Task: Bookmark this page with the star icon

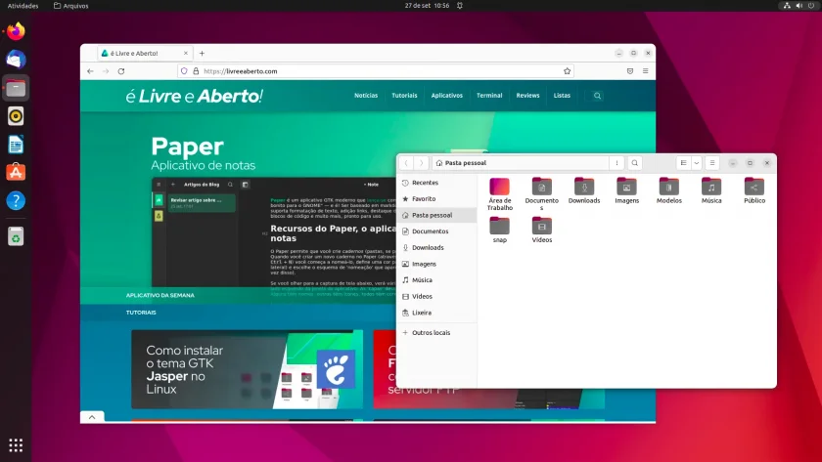Action: [567, 71]
